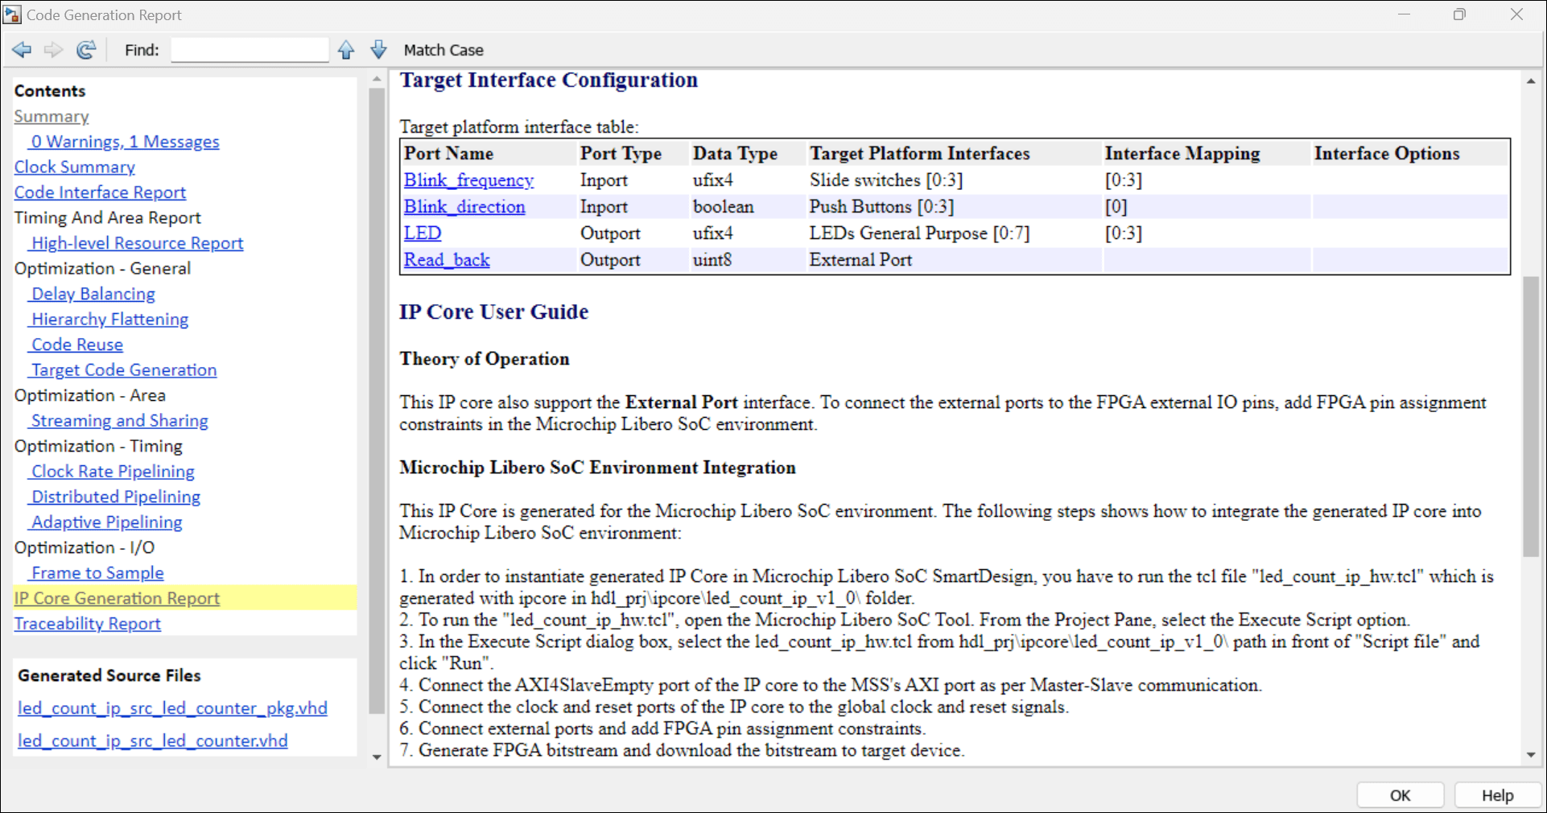Viewport: 1547px width, 813px height.
Task: Open the Clock Summary report
Action: pyautogui.click(x=74, y=167)
